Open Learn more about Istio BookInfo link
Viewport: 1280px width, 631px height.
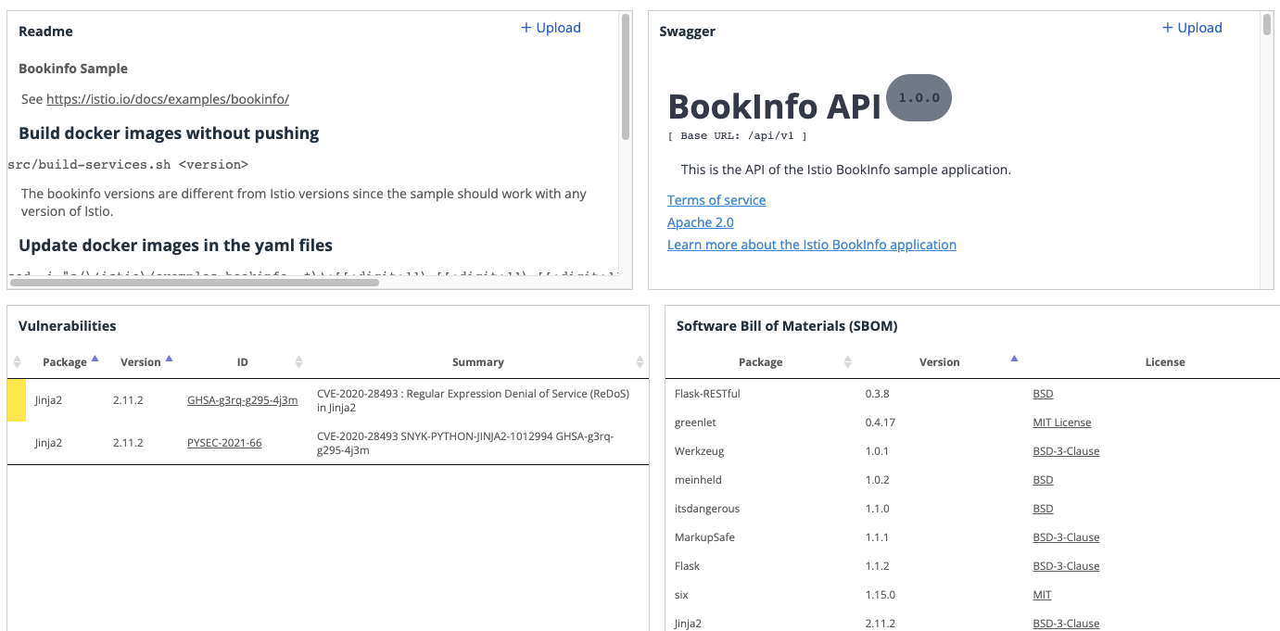click(812, 245)
